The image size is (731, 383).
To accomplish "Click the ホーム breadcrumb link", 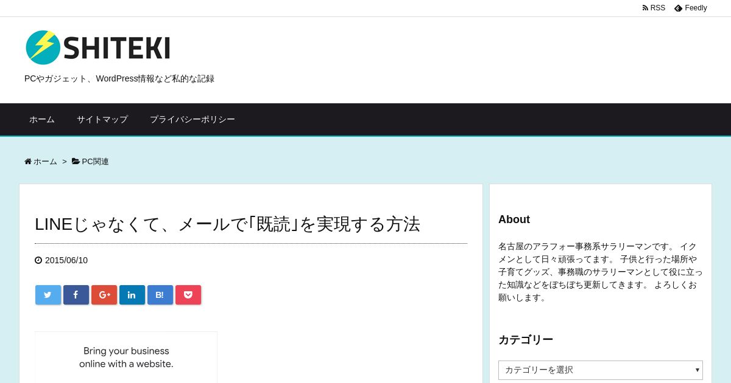I will 41,162.
